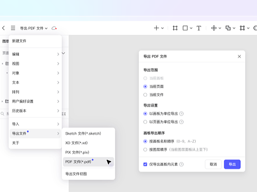
Task: Expand first layer tree arrow
Action: (2, 64)
